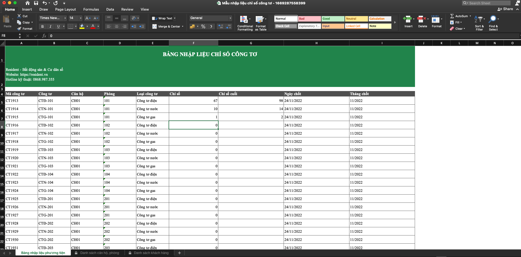Click the Percent style icon
The width and height of the screenshot is (521, 257).
pyautogui.click(x=203, y=26)
